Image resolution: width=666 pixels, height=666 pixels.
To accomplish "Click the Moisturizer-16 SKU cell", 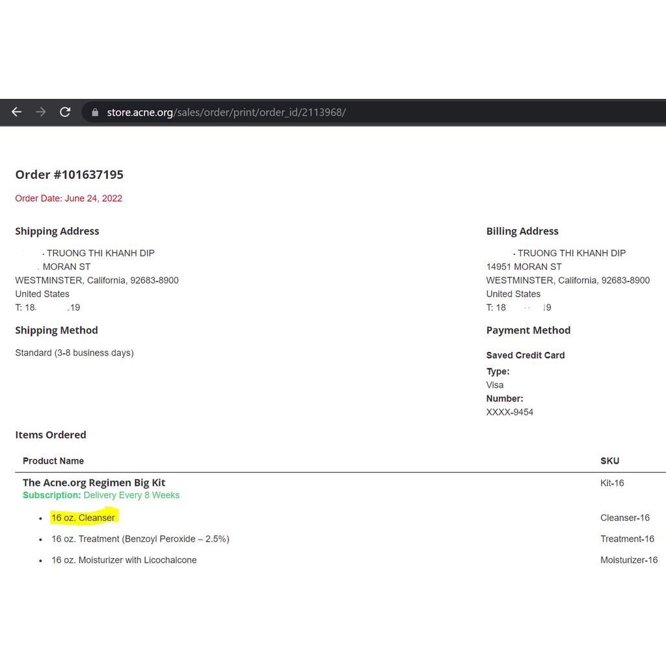I will click(x=629, y=560).
